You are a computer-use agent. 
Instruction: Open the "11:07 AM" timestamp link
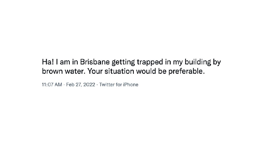click(x=52, y=85)
